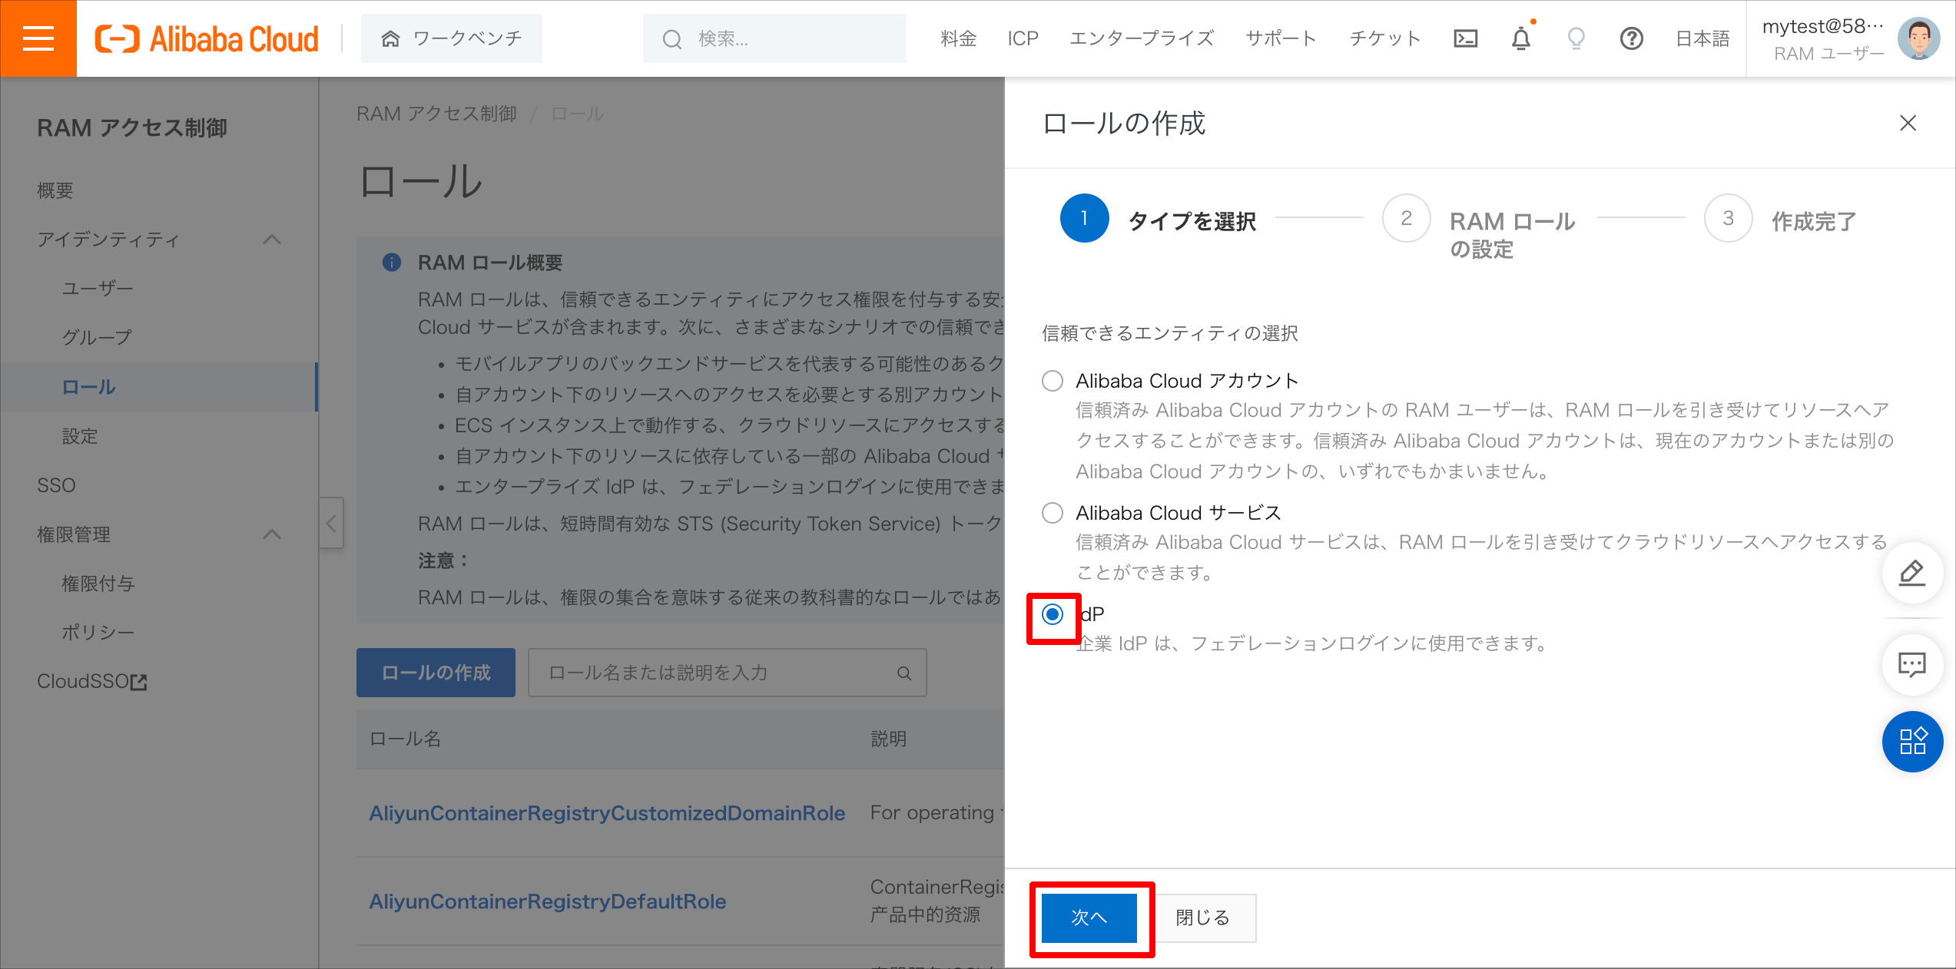Screen dimensions: 1956x969
Task: Click the RAM アクセス制御 breadcrumb
Action: pyautogui.click(x=436, y=114)
